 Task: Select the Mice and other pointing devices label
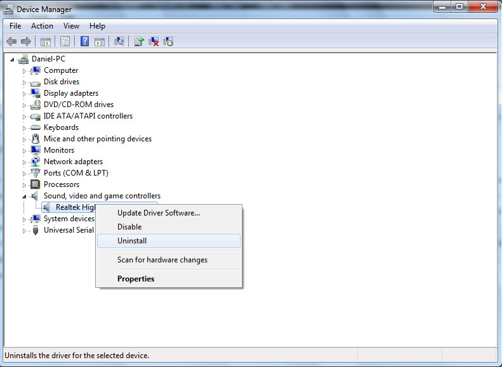pos(98,139)
